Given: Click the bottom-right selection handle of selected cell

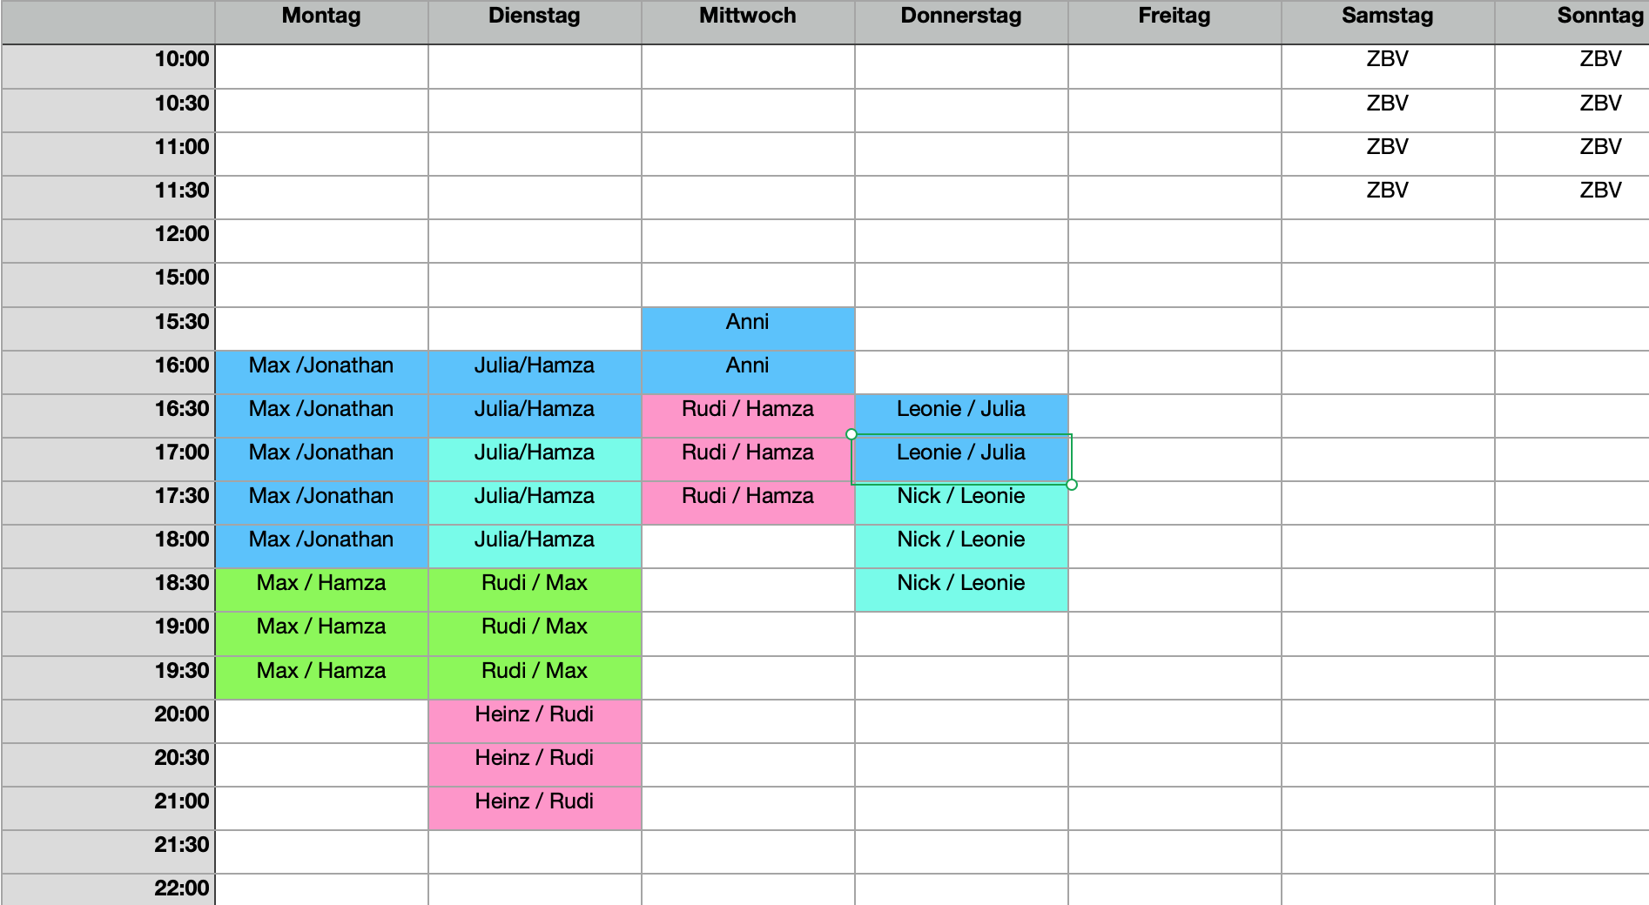Looking at the screenshot, I should (x=1072, y=485).
